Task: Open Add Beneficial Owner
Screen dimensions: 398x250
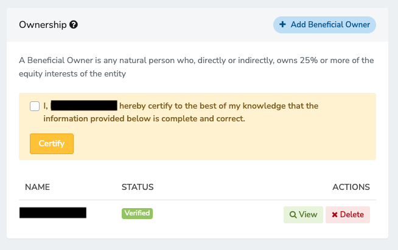Action: click(324, 25)
